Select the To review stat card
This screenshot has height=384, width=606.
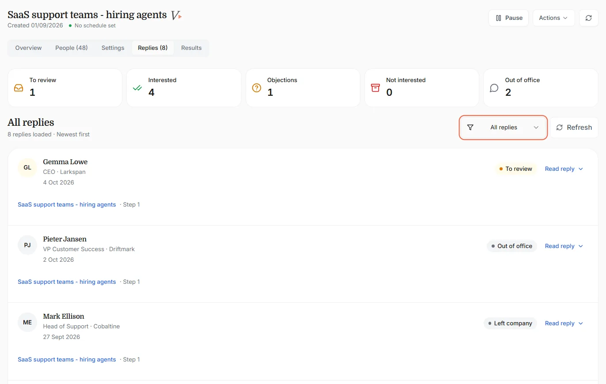(x=65, y=88)
